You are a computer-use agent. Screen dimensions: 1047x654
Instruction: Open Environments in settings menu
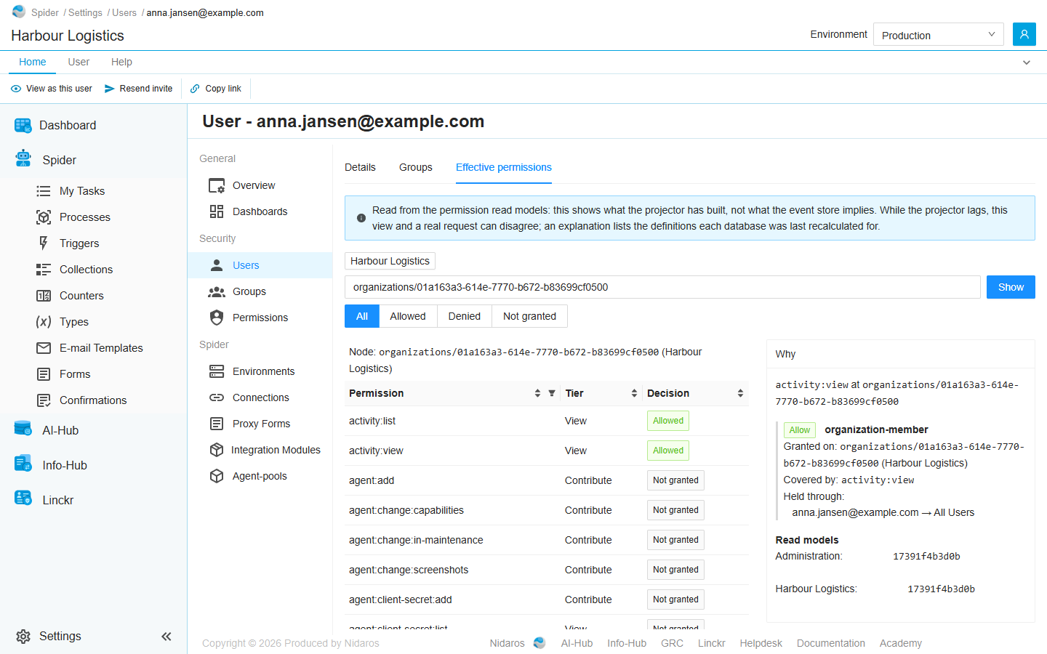pos(260,371)
